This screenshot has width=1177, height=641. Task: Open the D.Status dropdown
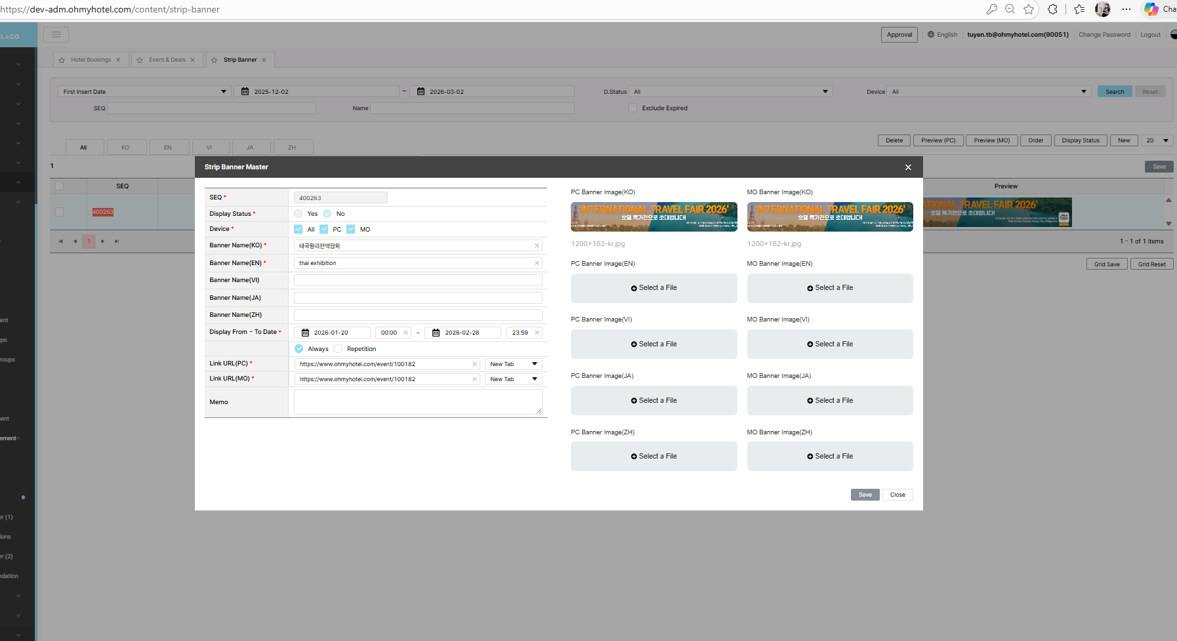point(731,92)
